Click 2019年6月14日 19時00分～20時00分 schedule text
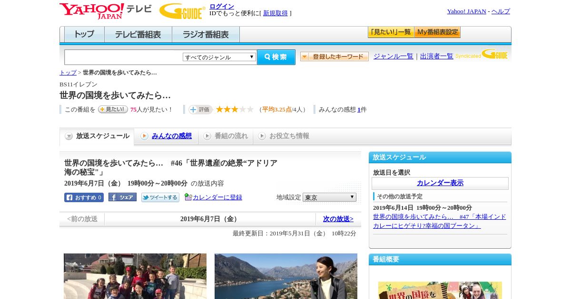 coord(423,208)
